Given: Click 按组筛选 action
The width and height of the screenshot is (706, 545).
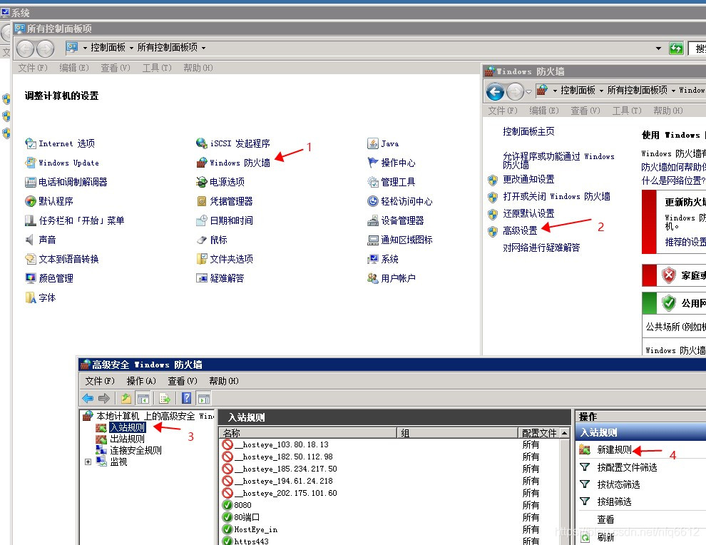Looking at the screenshot, I should click(x=614, y=501).
